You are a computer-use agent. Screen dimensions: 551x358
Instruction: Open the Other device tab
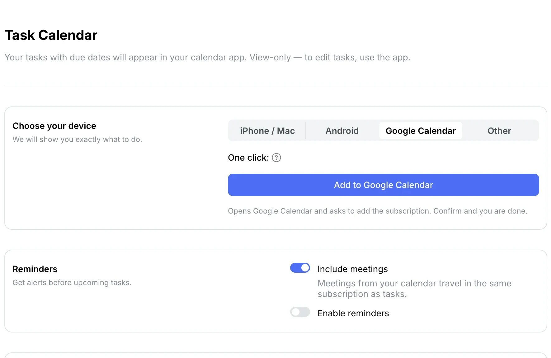499,131
